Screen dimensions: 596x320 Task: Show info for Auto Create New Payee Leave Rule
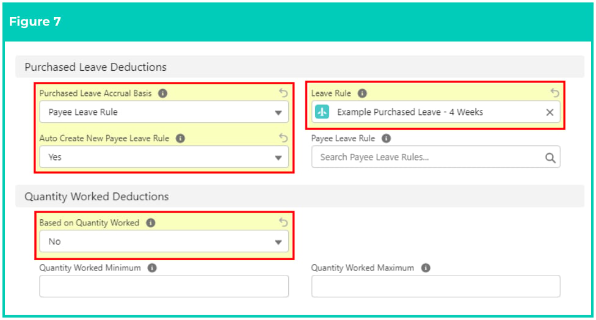pos(180,139)
